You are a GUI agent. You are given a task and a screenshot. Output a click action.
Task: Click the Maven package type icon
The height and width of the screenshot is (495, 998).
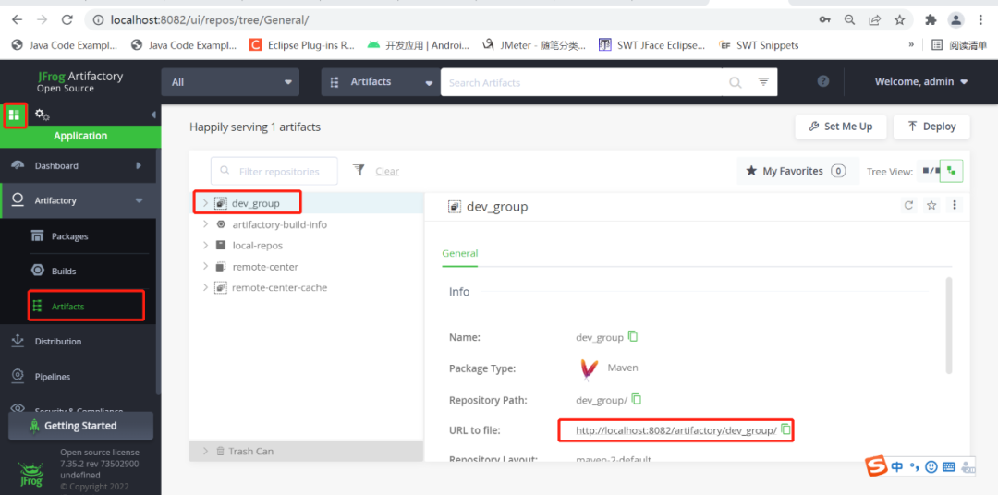(x=590, y=368)
